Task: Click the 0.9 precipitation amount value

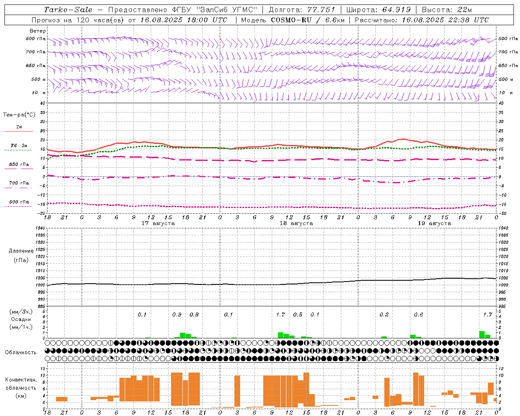Action: pos(177,314)
